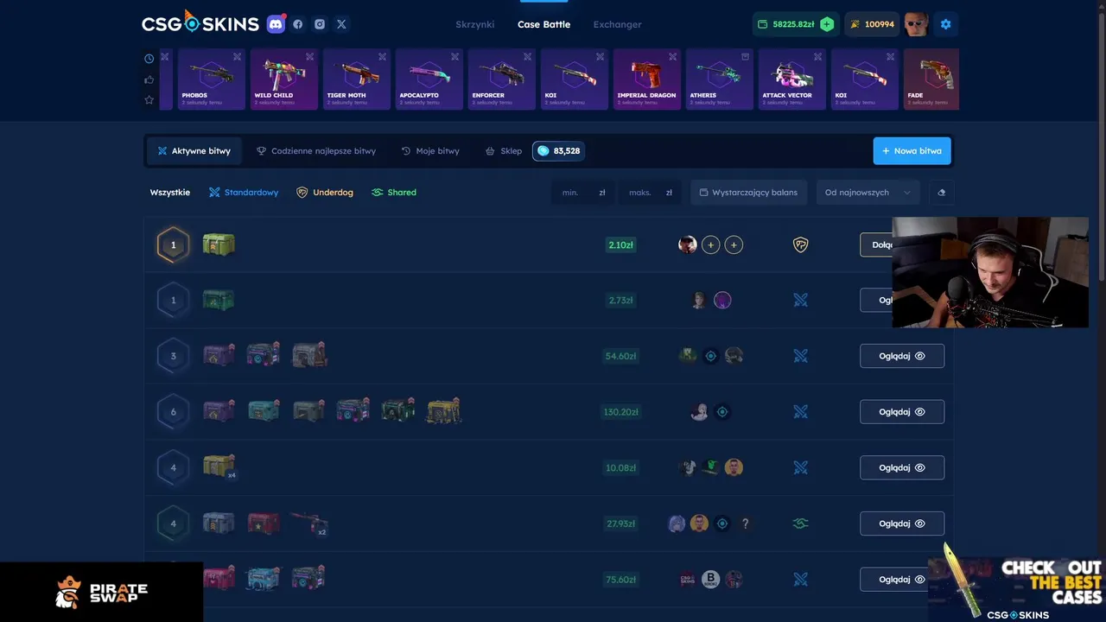This screenshot has width=1106, height=622.
Task: Watch the 10.08zł battle with Oglądaj
Action: tap(902, 467)
